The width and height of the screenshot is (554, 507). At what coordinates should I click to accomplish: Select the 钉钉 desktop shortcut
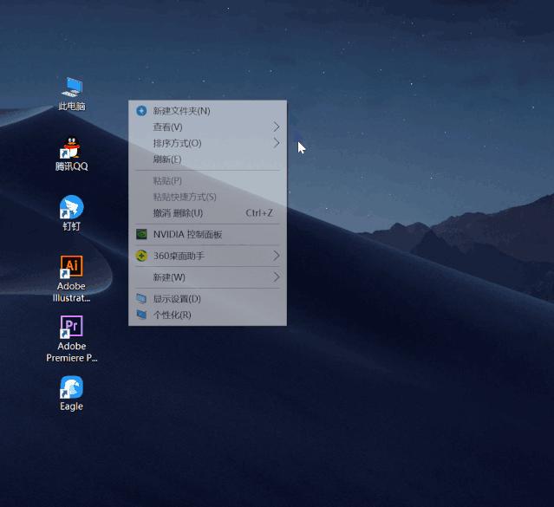coord(72,213)
